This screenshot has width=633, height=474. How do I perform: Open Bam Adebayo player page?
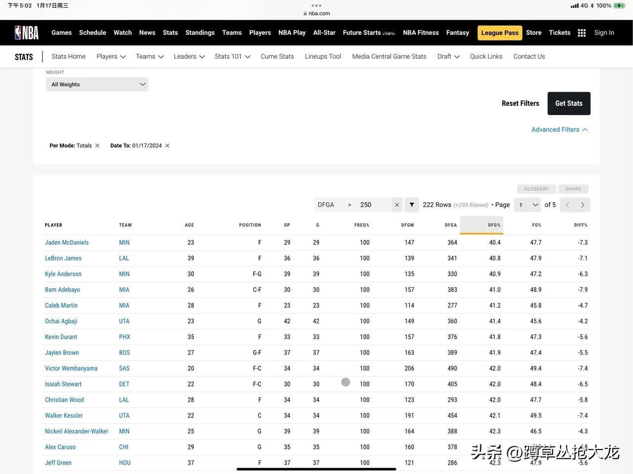[x=62, y=290]
